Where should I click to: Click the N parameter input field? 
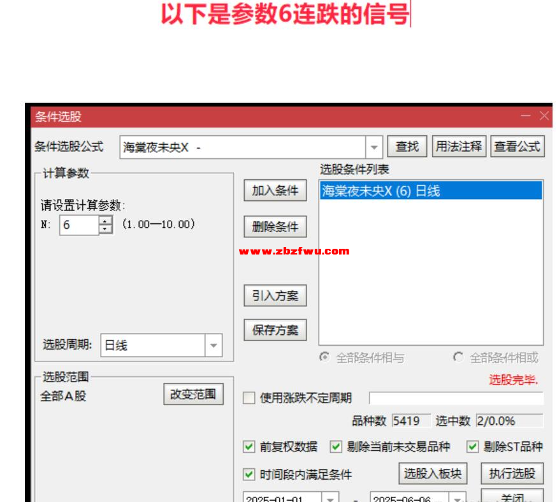click(x=79, y=225)
